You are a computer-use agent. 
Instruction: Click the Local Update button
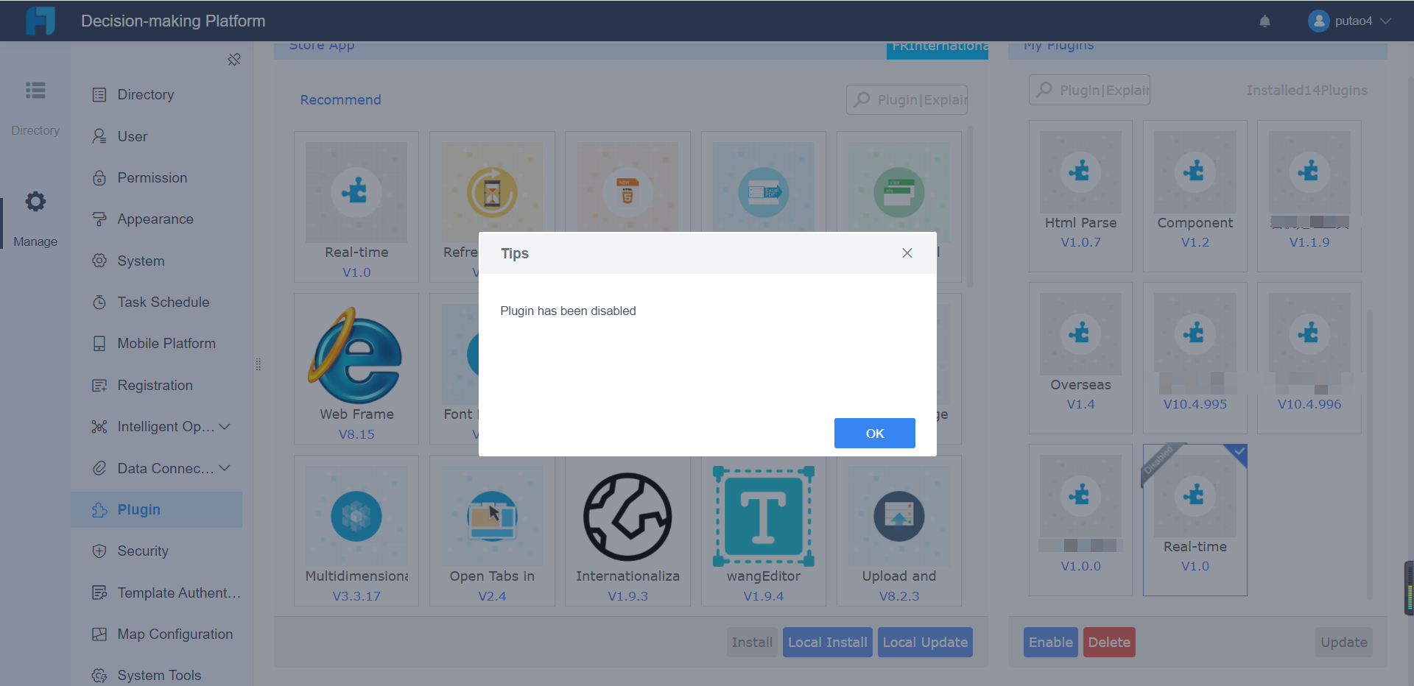tap(925, 642)
